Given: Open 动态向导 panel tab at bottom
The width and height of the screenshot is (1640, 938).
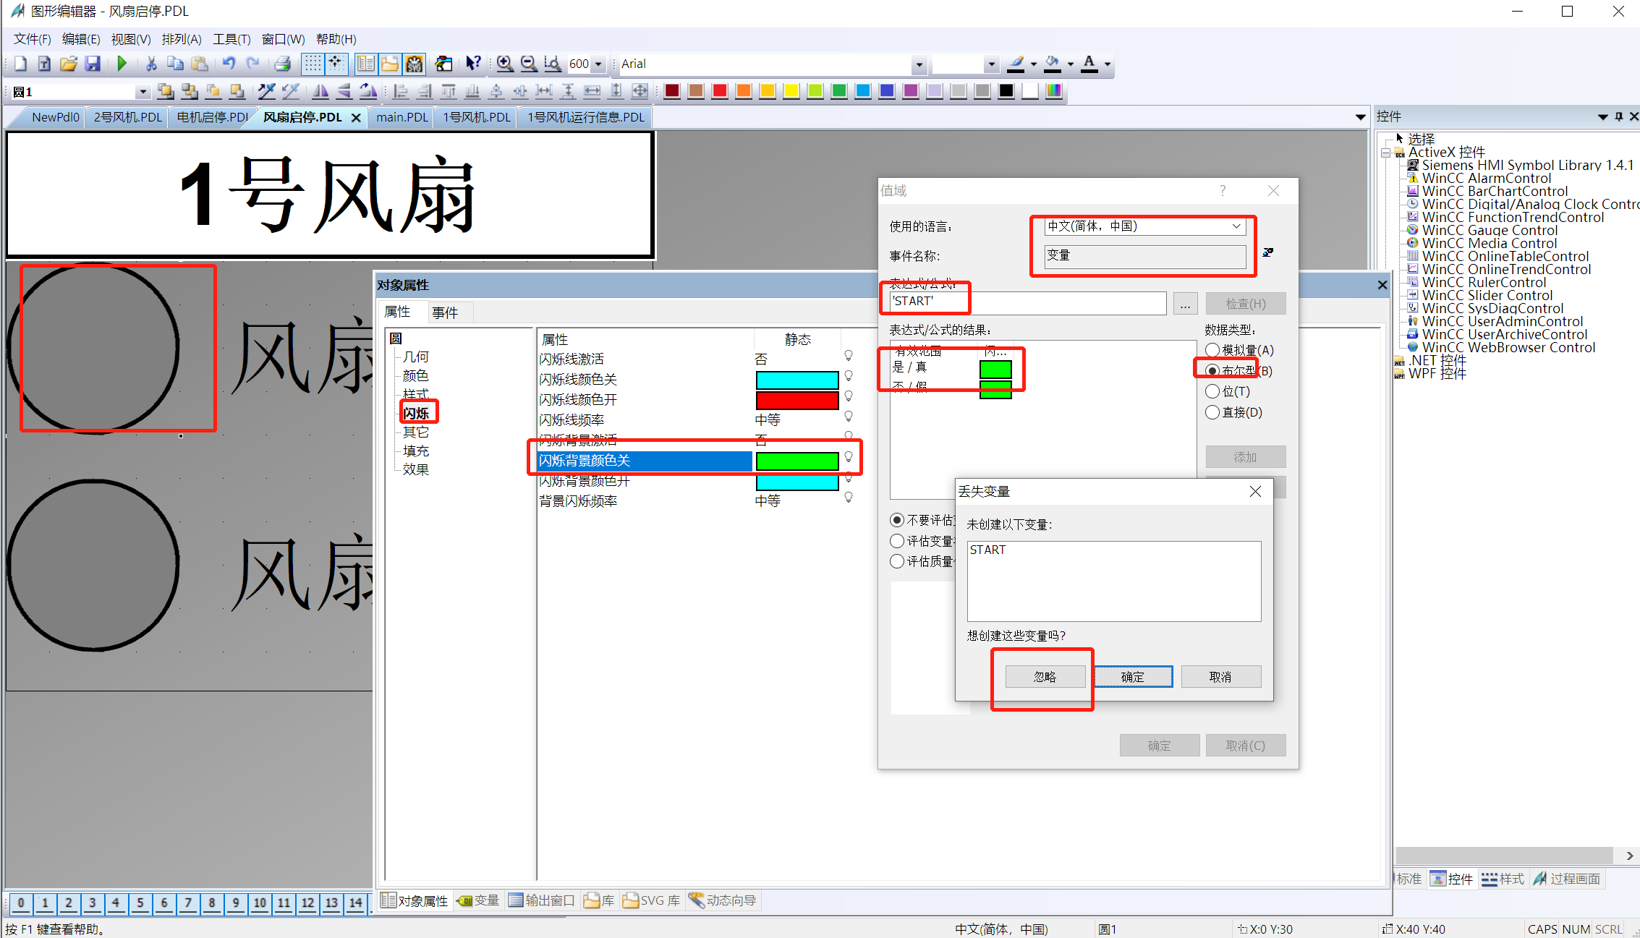Looking at the screenshot, I should (723, 900).
